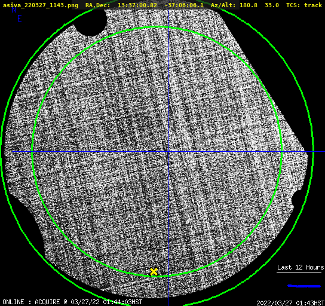
Task: Select the RA value 13:37:00.82
Action: (137, 5)
